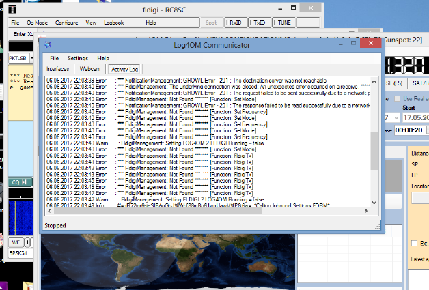Click the Locator input field
The image size is (429, 290).
421,198
